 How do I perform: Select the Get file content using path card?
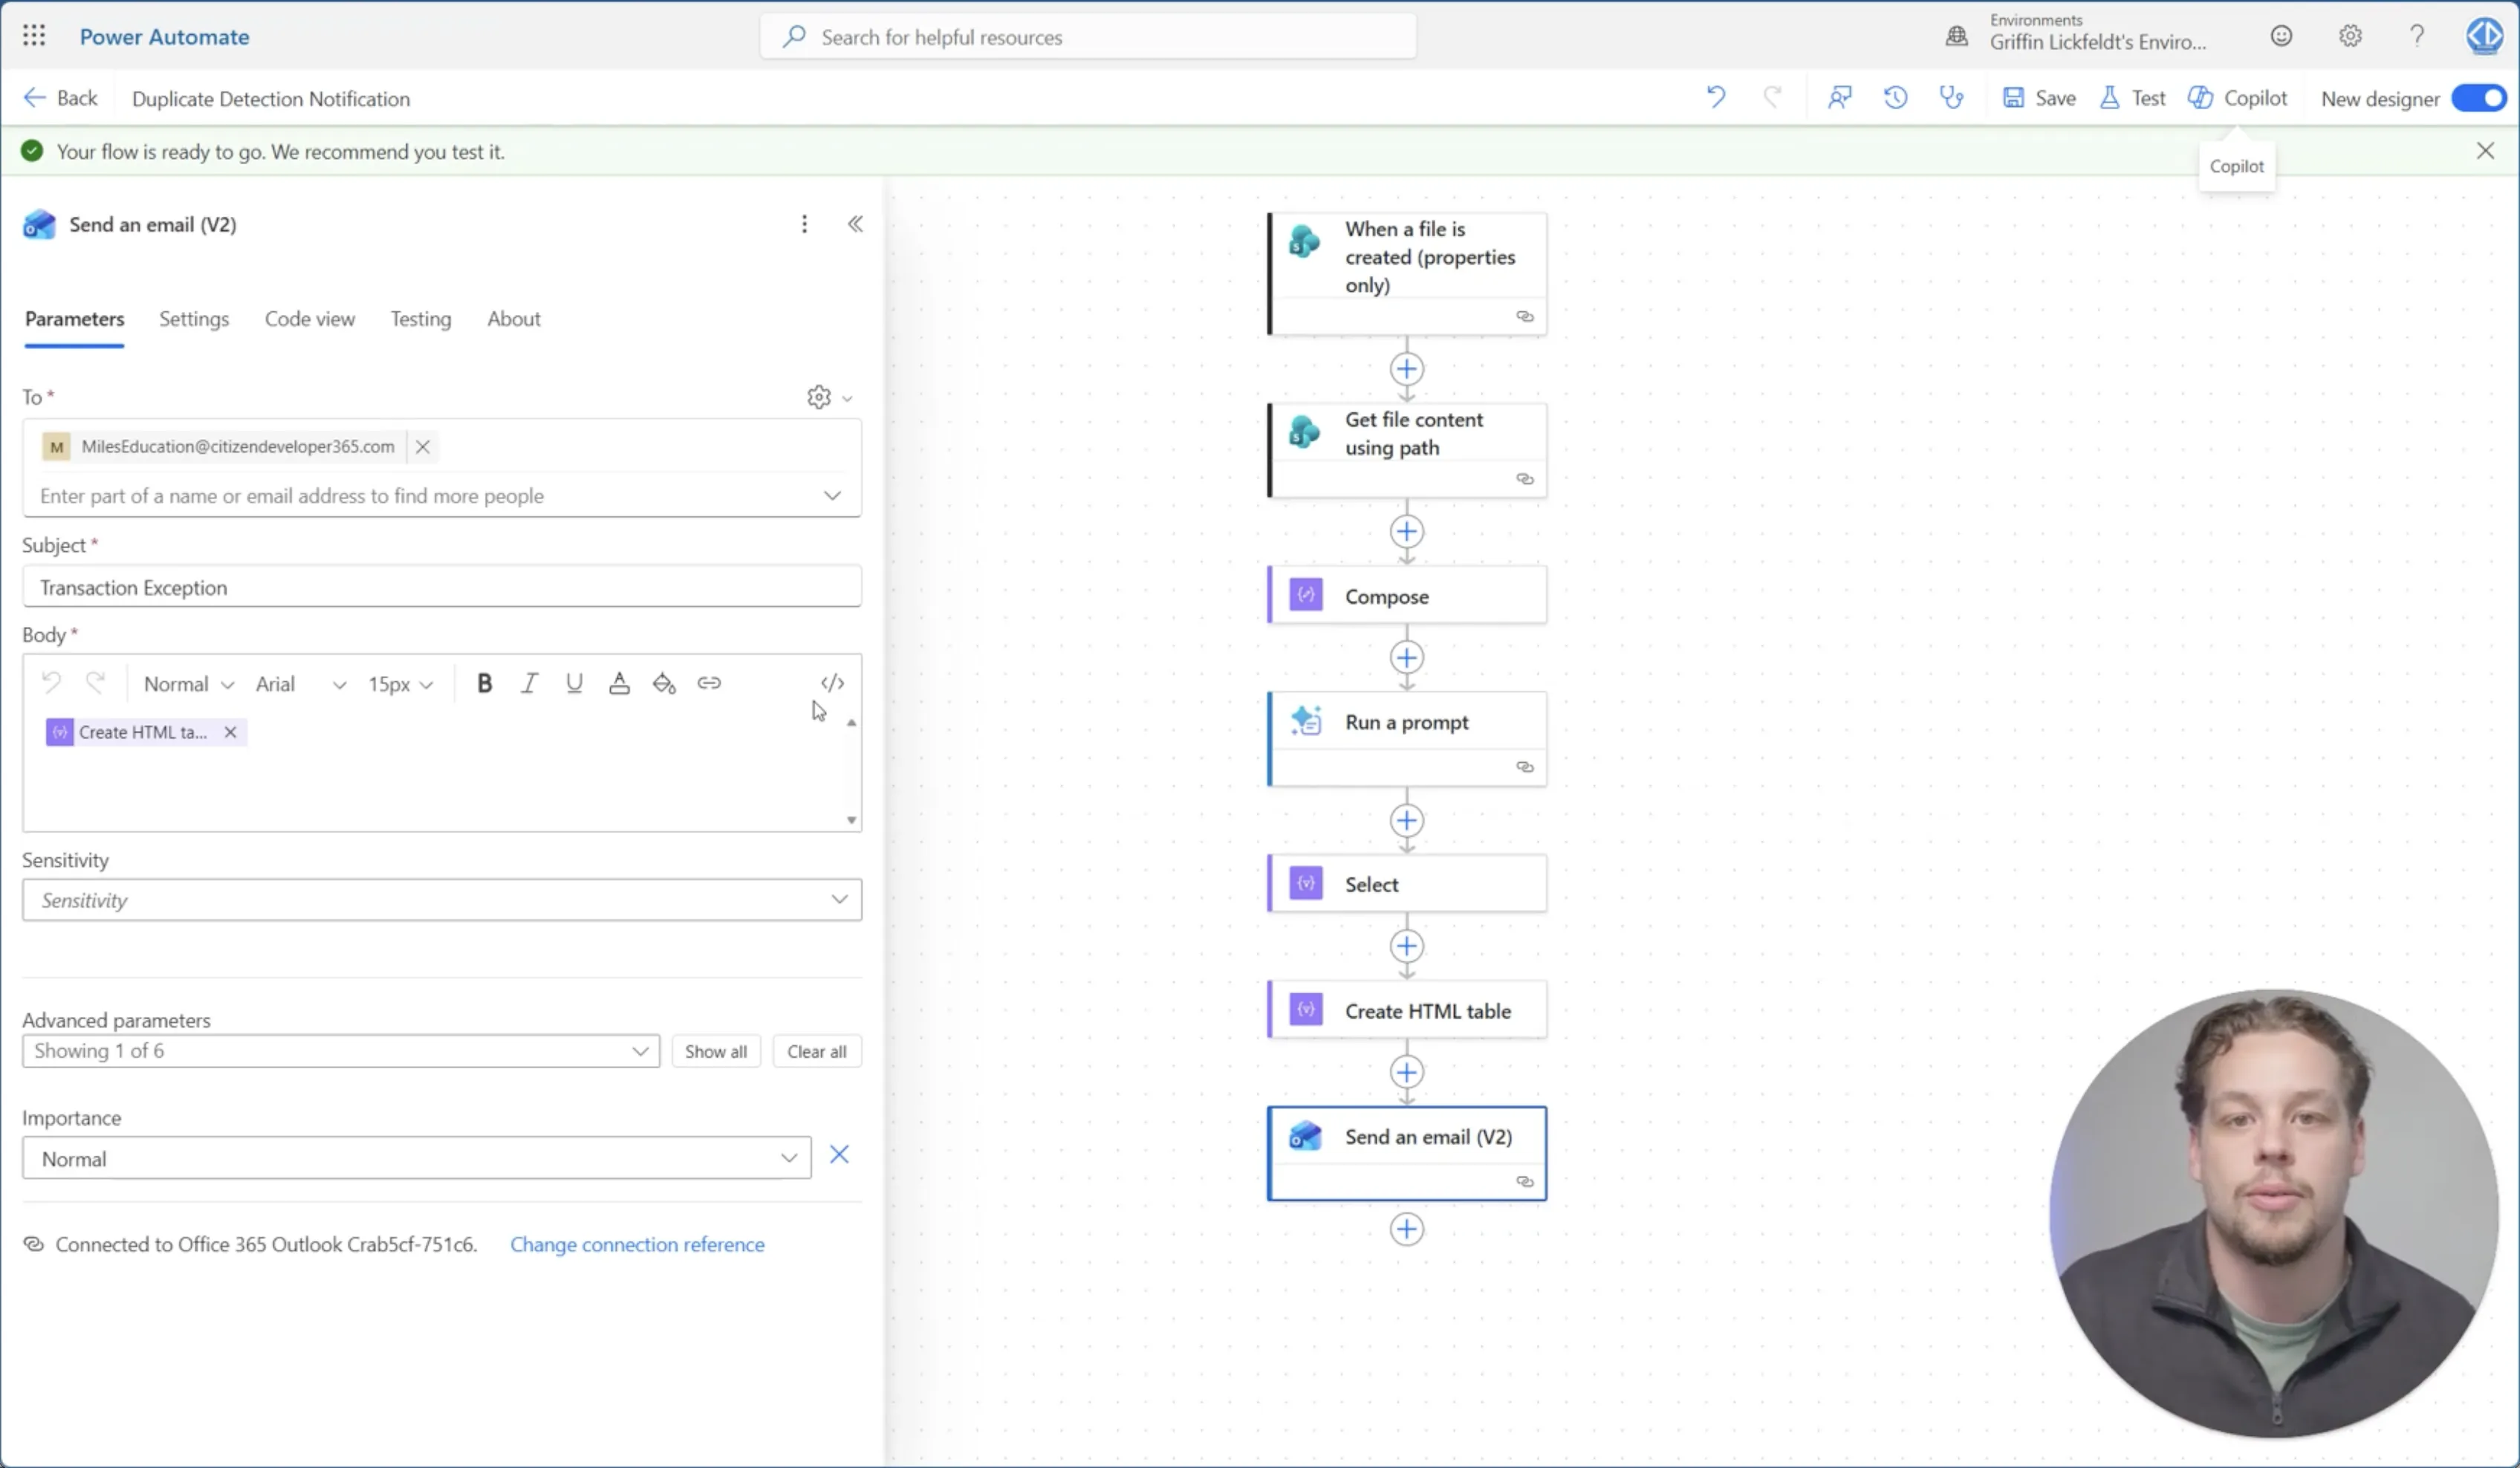(1407, 450)
